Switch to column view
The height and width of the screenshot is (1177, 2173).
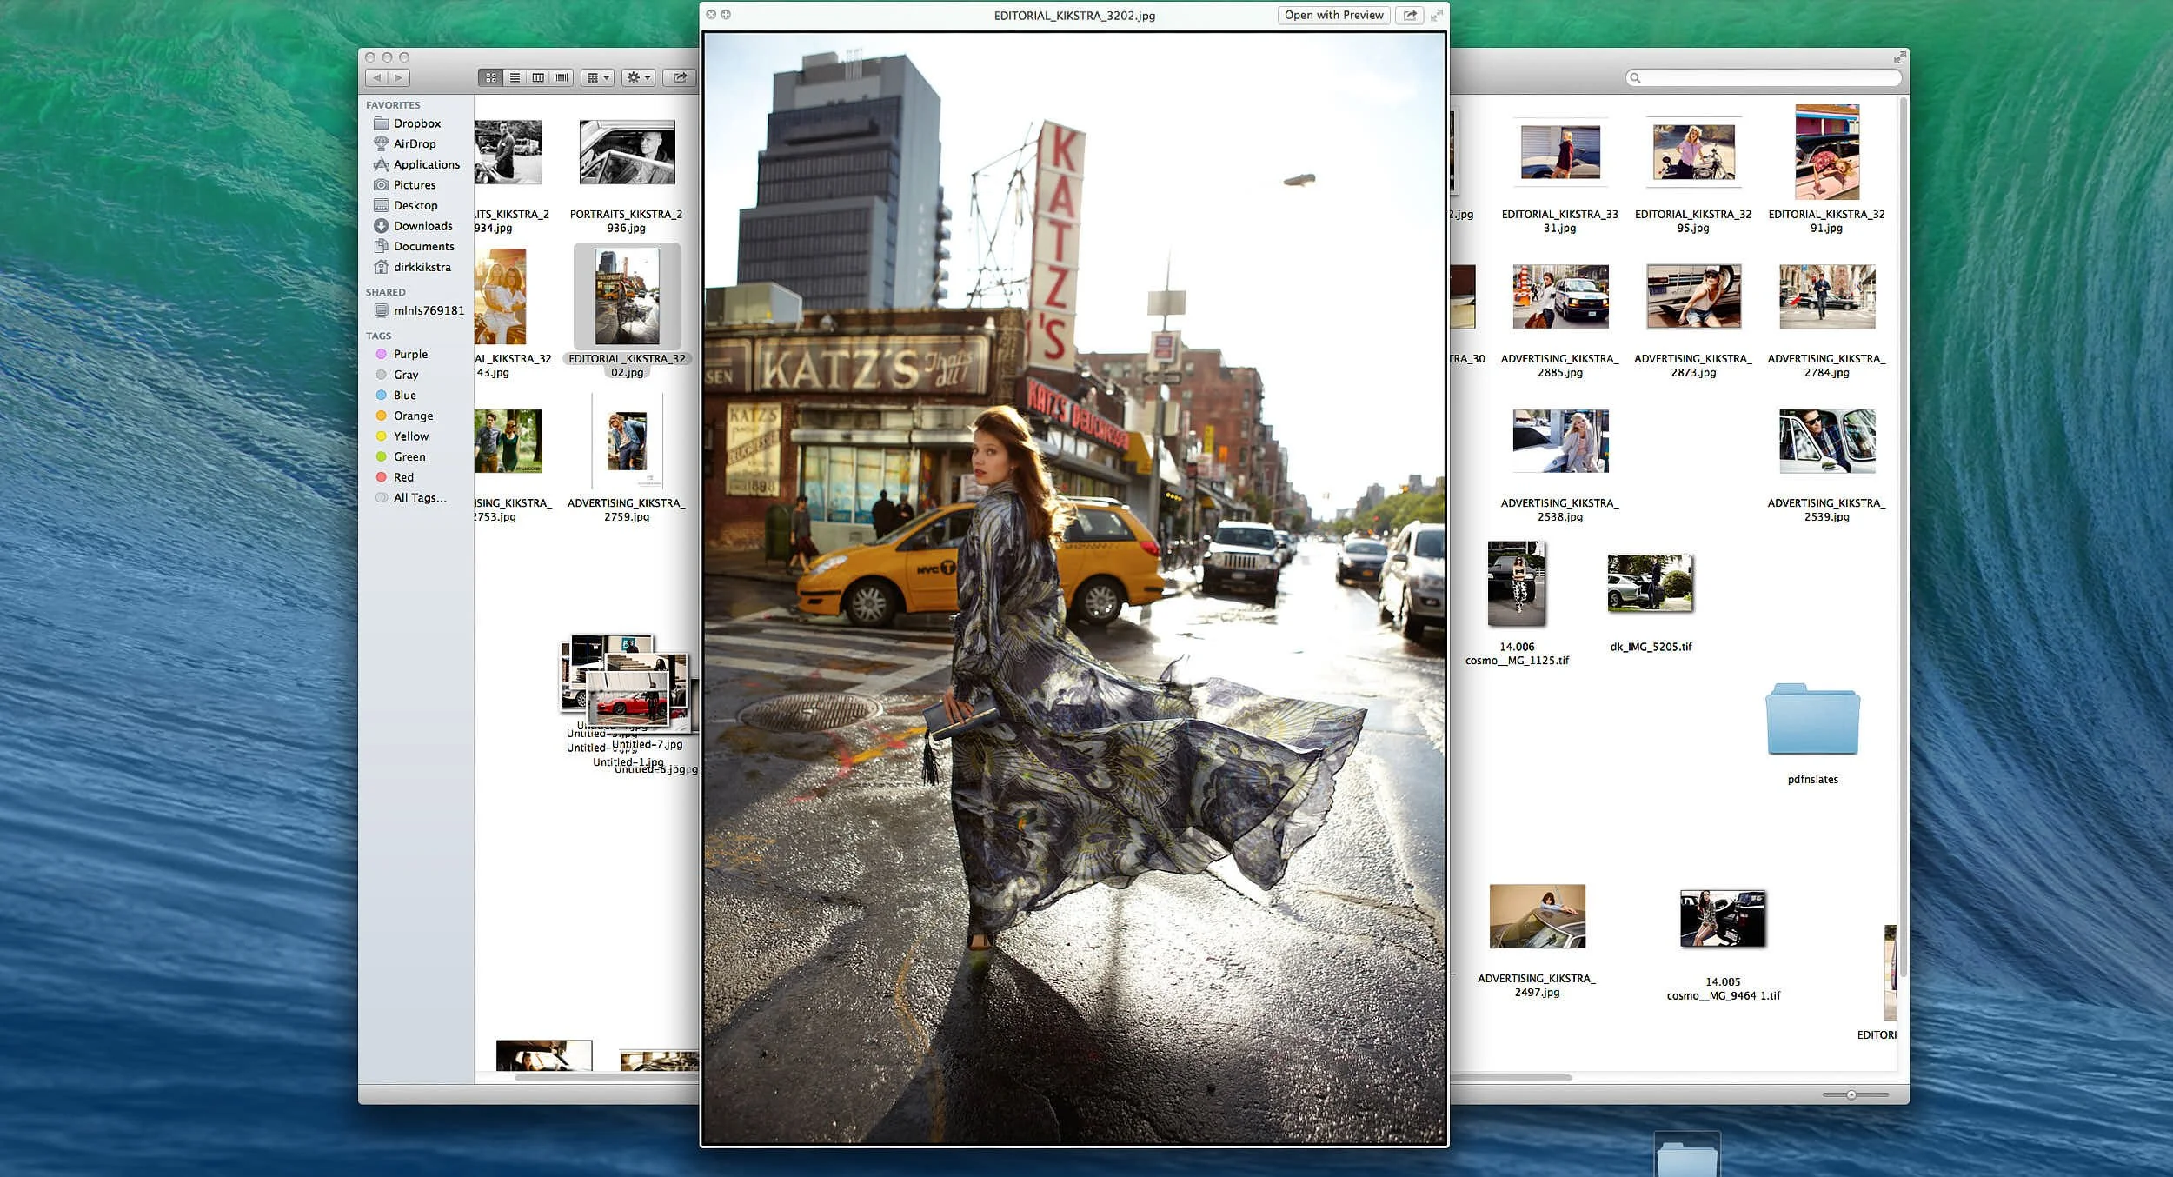537,76
